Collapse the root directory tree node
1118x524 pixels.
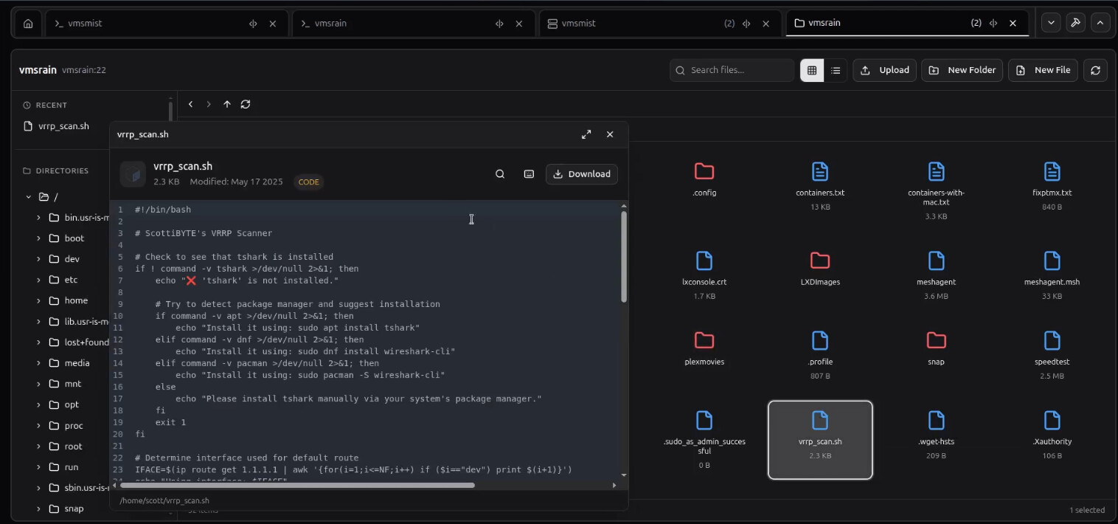coord(29,197)
